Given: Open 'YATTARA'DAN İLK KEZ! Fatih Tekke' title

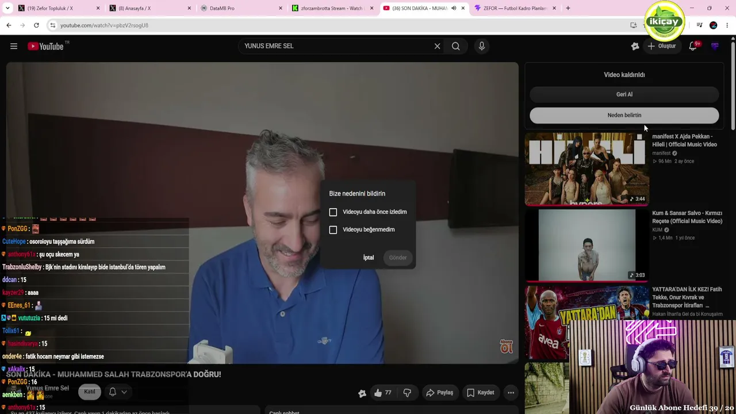Looking at the screenshot, I should click(686, 297).
